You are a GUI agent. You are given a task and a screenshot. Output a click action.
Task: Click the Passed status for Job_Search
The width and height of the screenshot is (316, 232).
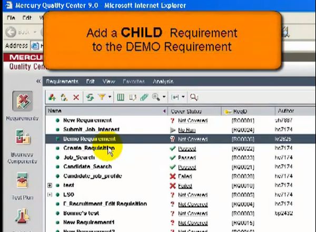[187, 158]
